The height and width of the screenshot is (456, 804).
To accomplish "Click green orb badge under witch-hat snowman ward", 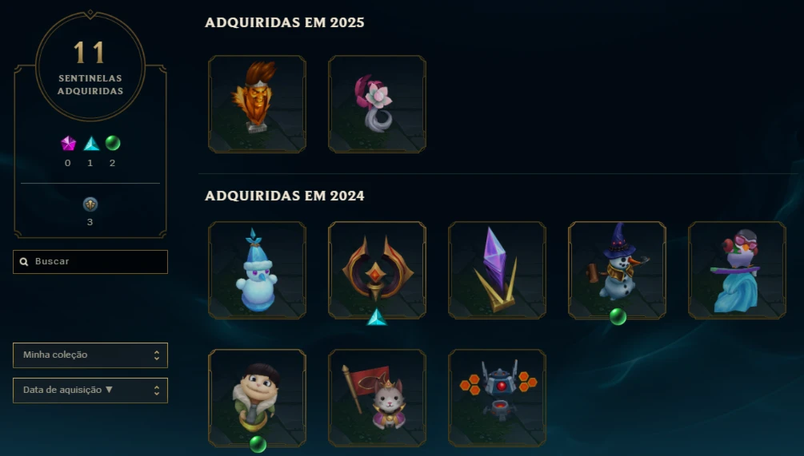I will pos(618,317).
